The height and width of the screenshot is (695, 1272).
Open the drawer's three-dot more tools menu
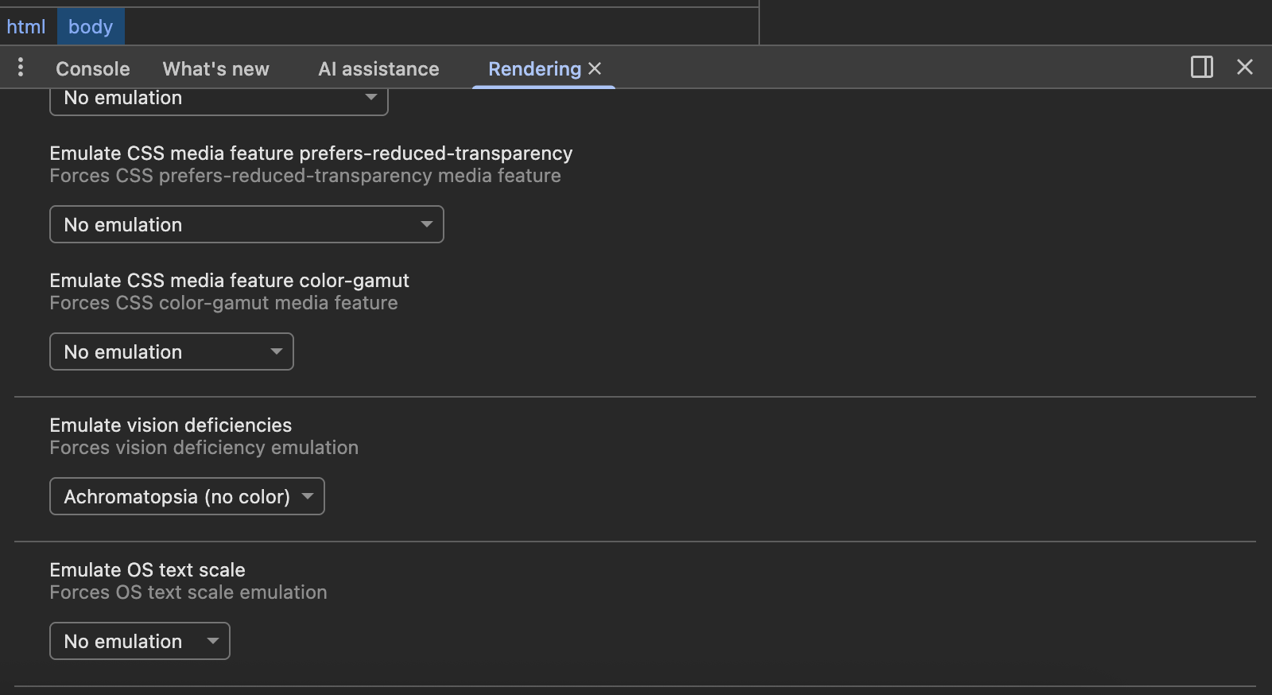[21, 68]
